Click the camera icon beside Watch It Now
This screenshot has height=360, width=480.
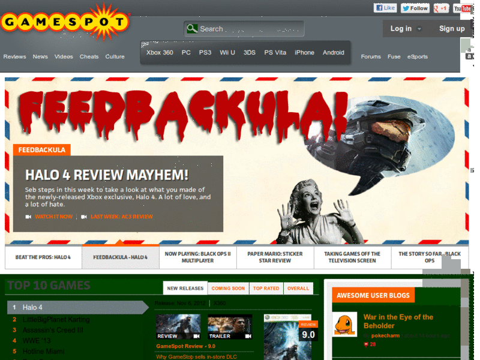28,217
